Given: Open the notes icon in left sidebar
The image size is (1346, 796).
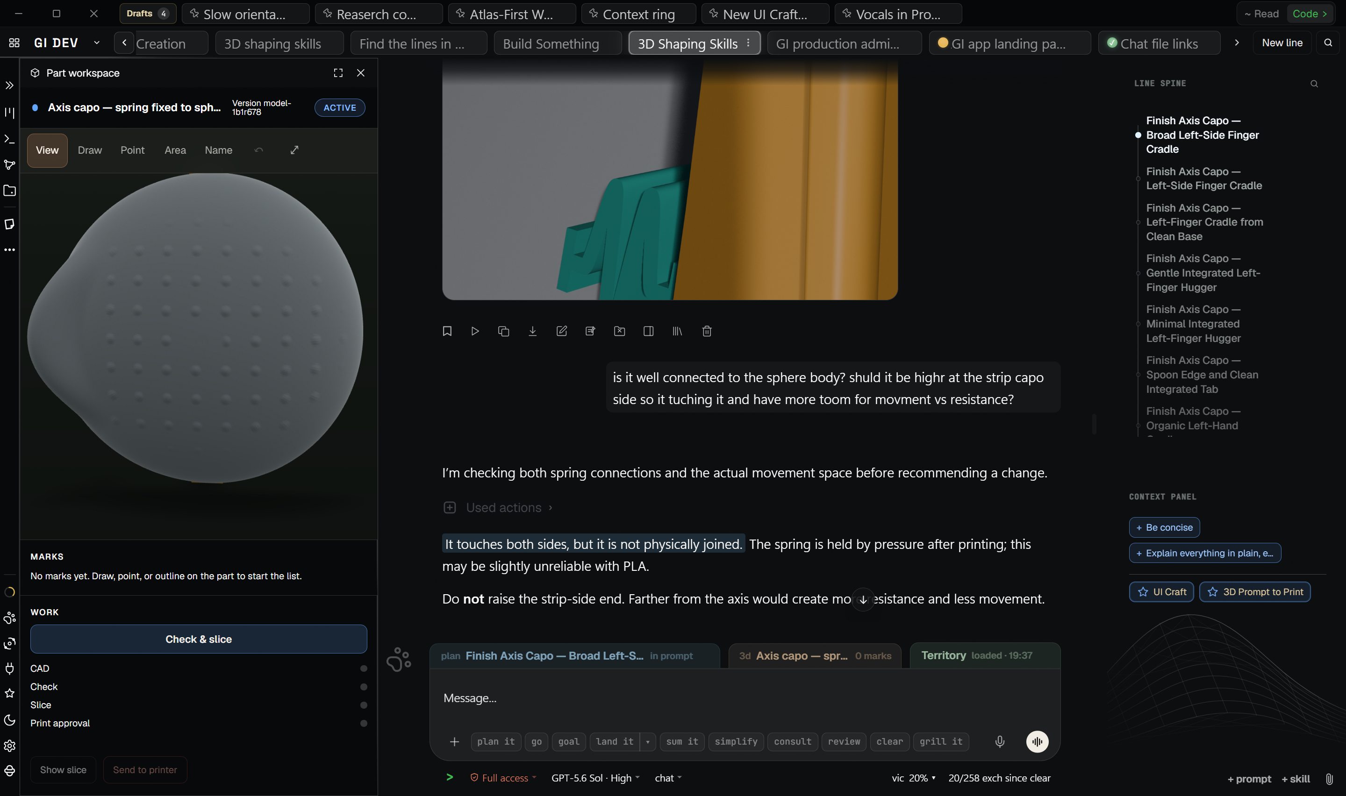Looking at the screenshot, I should pos(10,224).
